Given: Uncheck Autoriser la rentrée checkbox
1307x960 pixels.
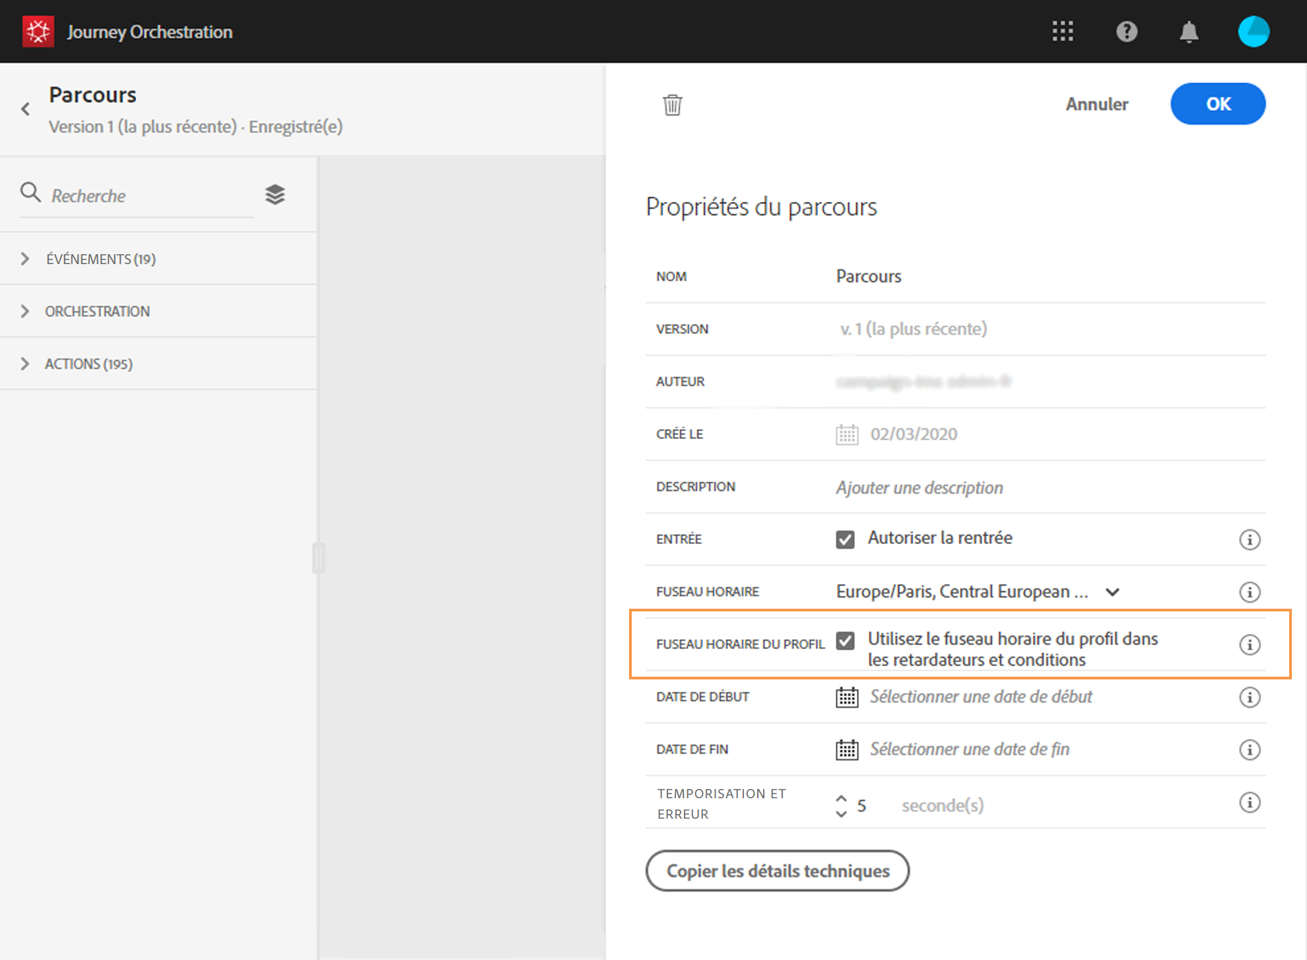Looking at the screenshot, I should (845, 539).
